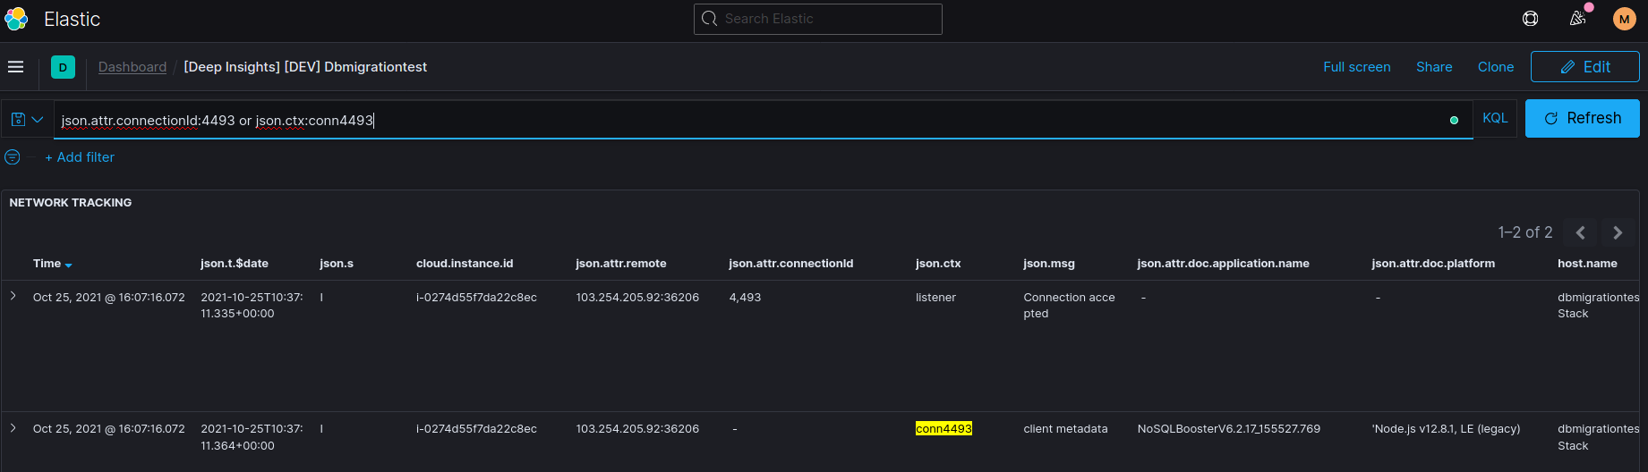Expand the client metadata log row
Viewport: 1648px width, 472px height.
[x=13, y=428]
